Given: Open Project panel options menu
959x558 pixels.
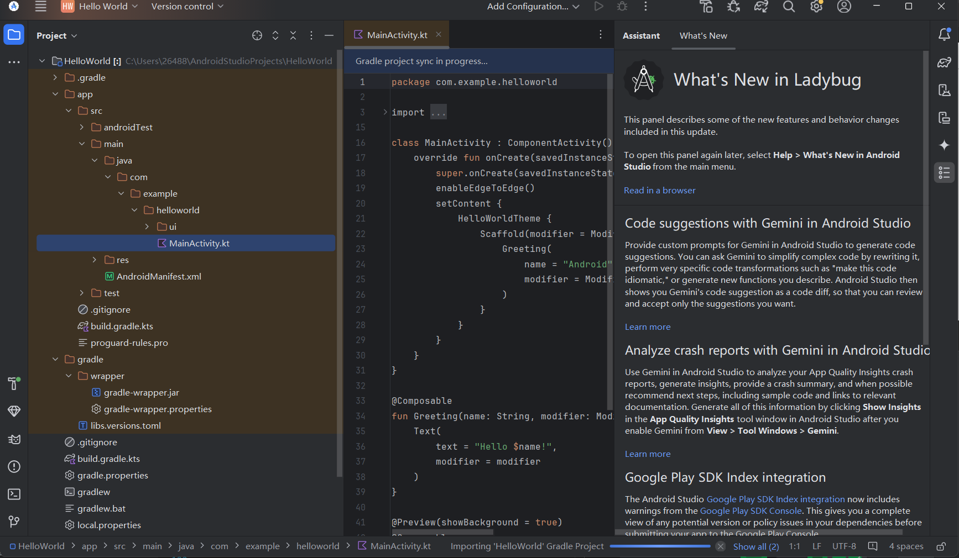Looking at the screenshot, I should click(311, 35).
